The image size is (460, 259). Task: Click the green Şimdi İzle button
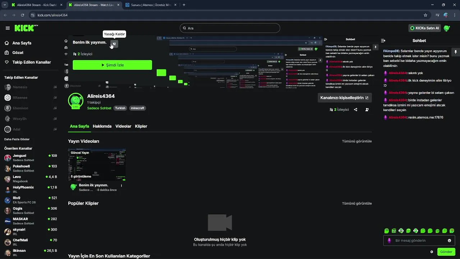(112, 65)
